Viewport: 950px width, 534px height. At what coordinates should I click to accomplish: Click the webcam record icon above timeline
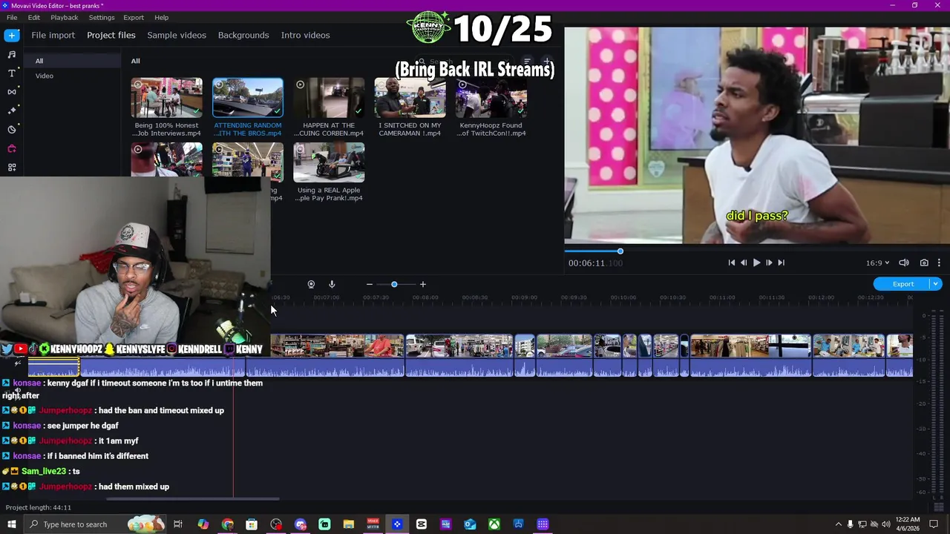[311, 284]
